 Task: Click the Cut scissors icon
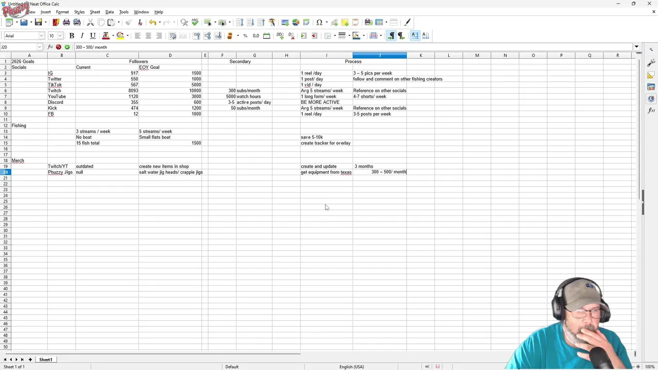point(90,22)
